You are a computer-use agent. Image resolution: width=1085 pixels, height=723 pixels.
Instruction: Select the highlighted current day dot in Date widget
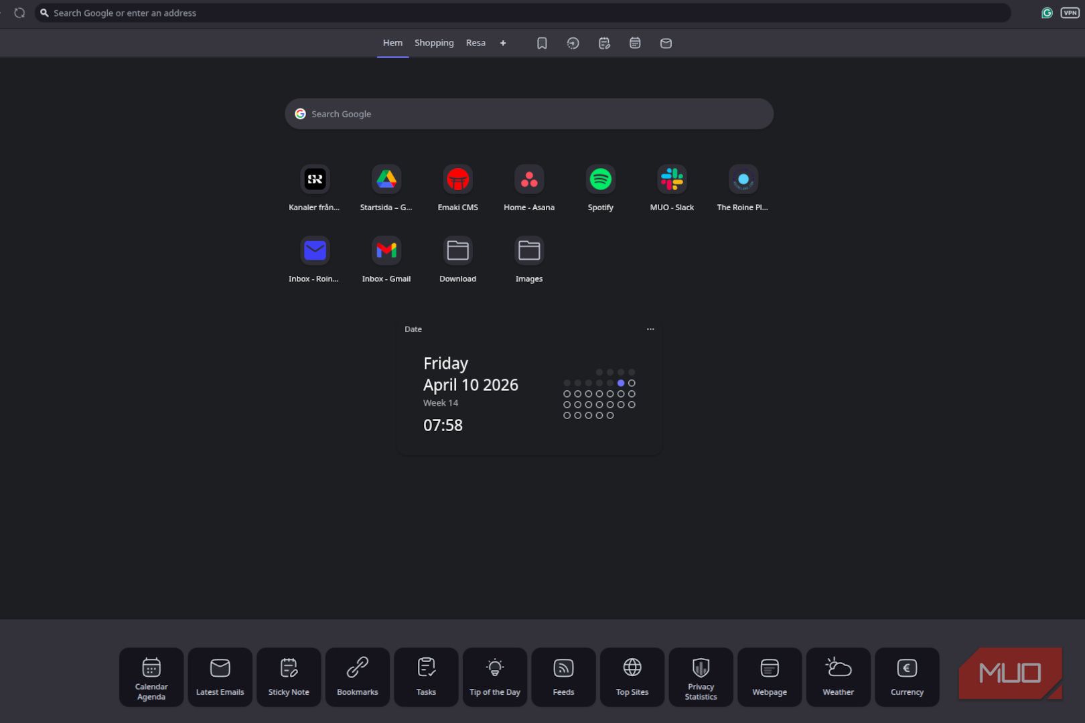(621, 383)
